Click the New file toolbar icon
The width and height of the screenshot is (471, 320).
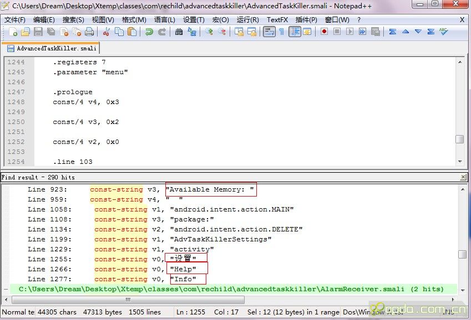12,32
